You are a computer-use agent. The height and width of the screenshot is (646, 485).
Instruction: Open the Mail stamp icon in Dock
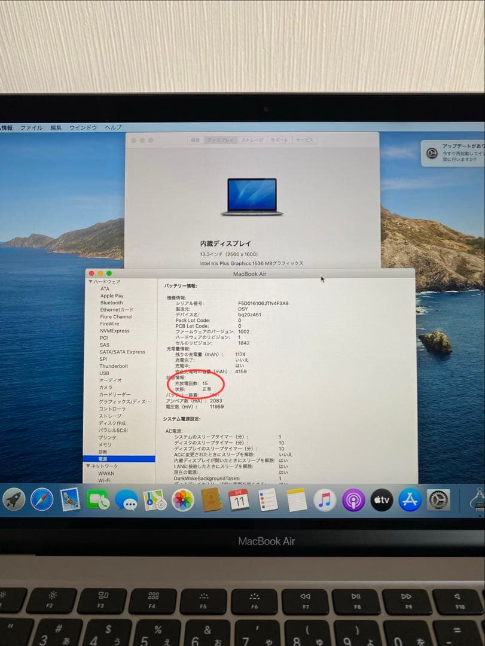point(70,499)
